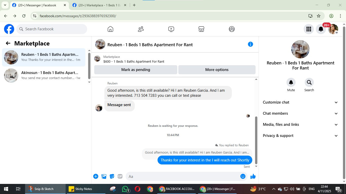Choose a sticker in the composer
The height and width of the screenshot is (194, 346).
point(112,176)
